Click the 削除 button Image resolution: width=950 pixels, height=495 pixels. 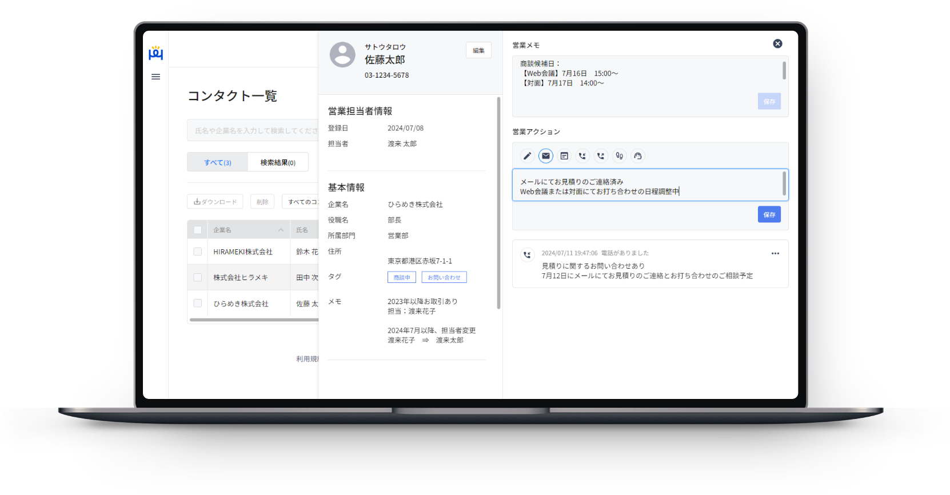pos(262,201)
